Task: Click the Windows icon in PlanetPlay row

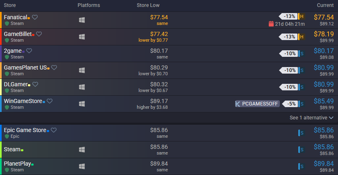Action: [82, 166]
